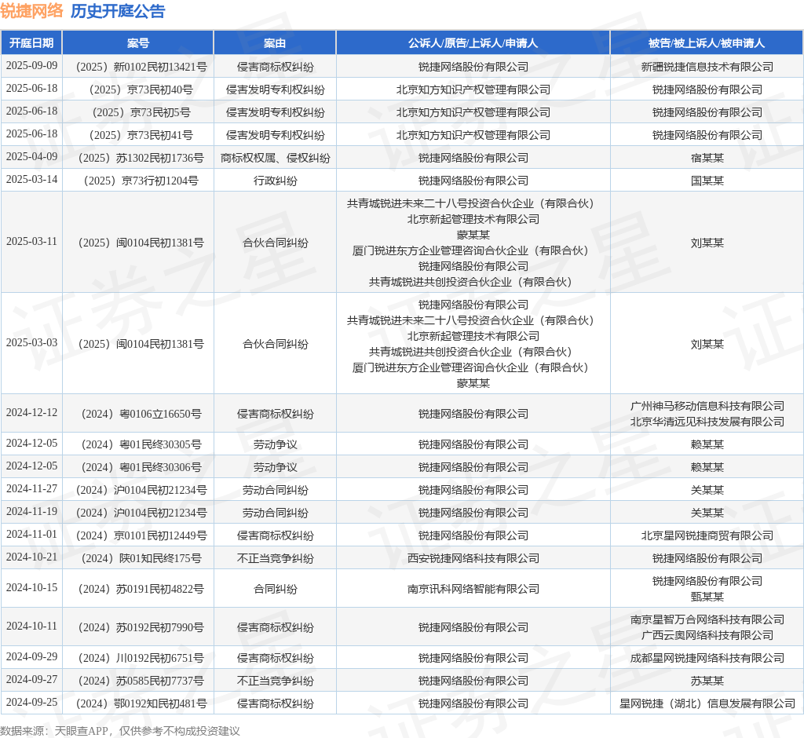Select the date cell 2024-09-25

click(x=31, y=703)
